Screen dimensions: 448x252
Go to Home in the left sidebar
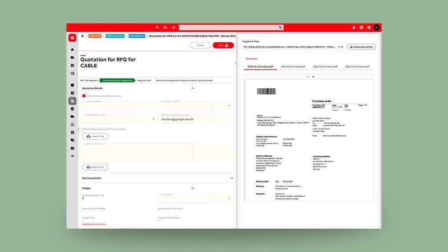[72, 50]
